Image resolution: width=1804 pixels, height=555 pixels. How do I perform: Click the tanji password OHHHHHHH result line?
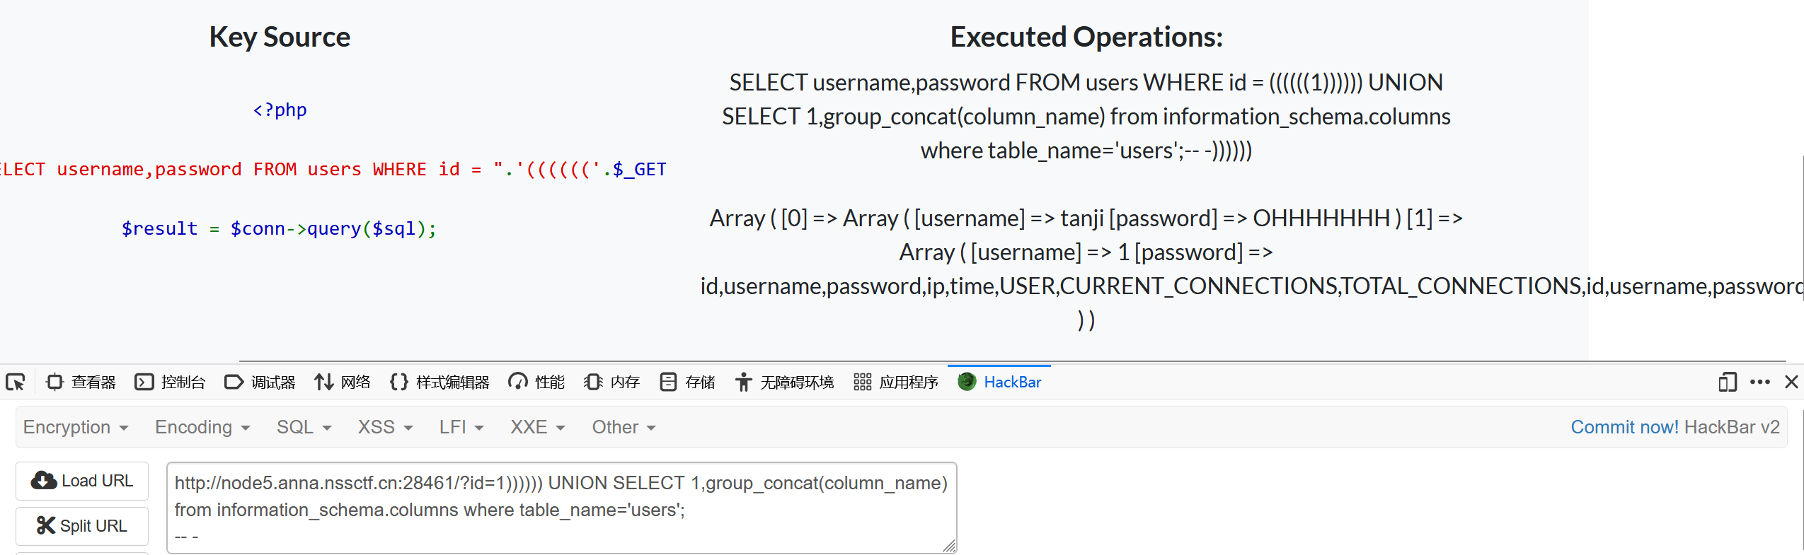[x=1086, y=218]
